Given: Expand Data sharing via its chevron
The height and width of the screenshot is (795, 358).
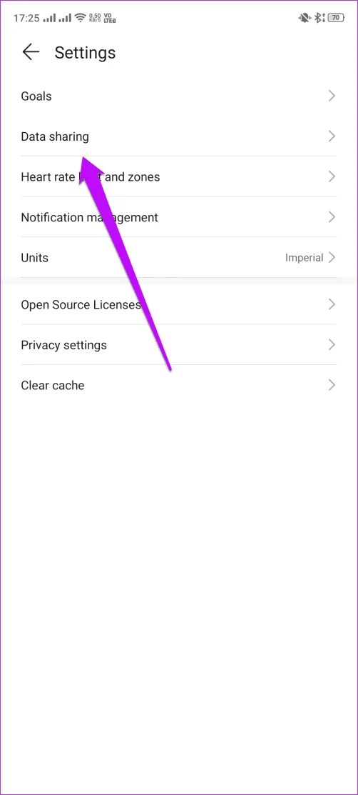Looking at the screenshot, I should [332, 136].
